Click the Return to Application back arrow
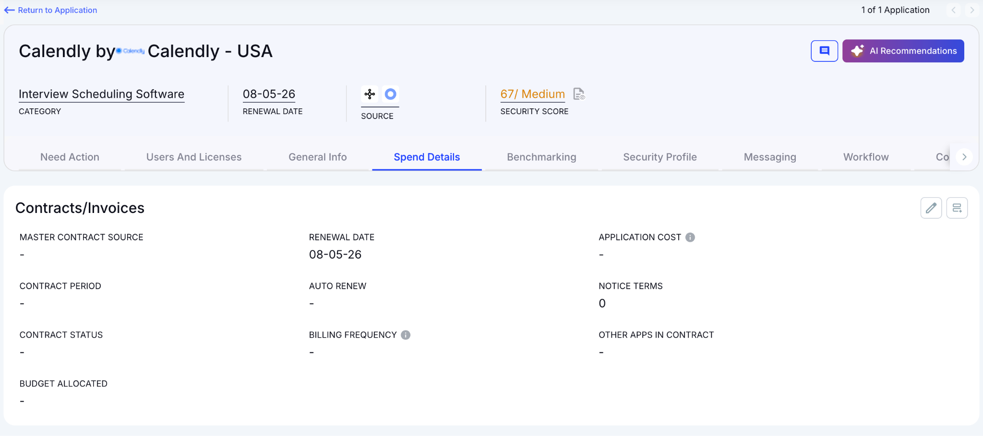Screen dimensions: 983x436 click(x=9, y=10)
